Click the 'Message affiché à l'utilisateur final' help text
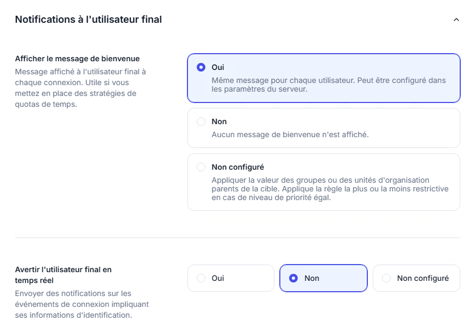Image resolution: width=476 pixels, height=334 pixels. [80, 88]
